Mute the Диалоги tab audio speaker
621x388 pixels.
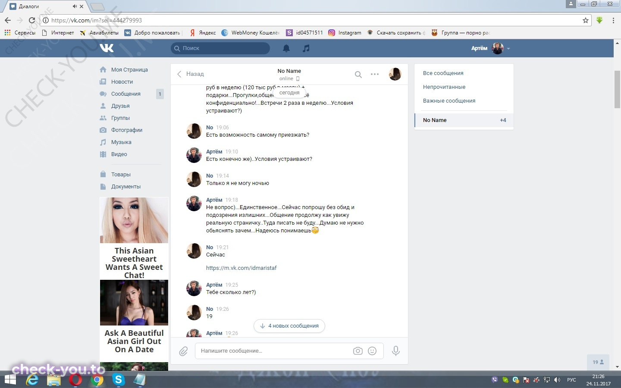coord(75,6)
